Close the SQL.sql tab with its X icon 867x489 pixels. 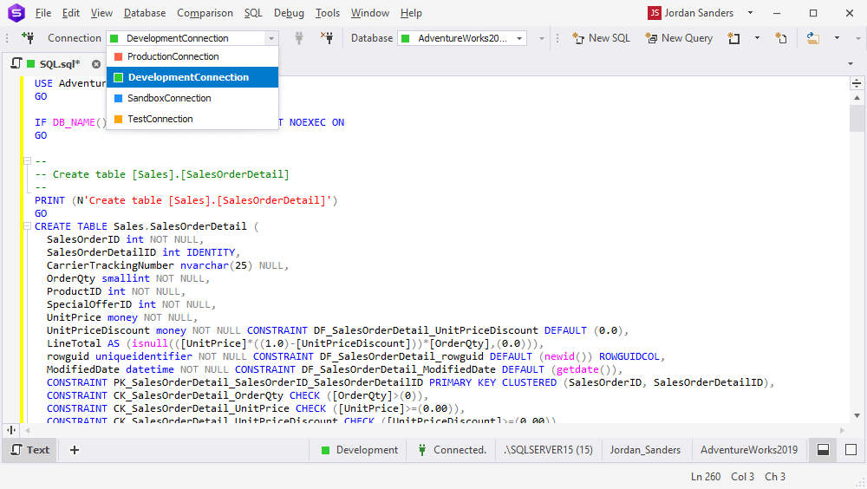pos(96,64)
